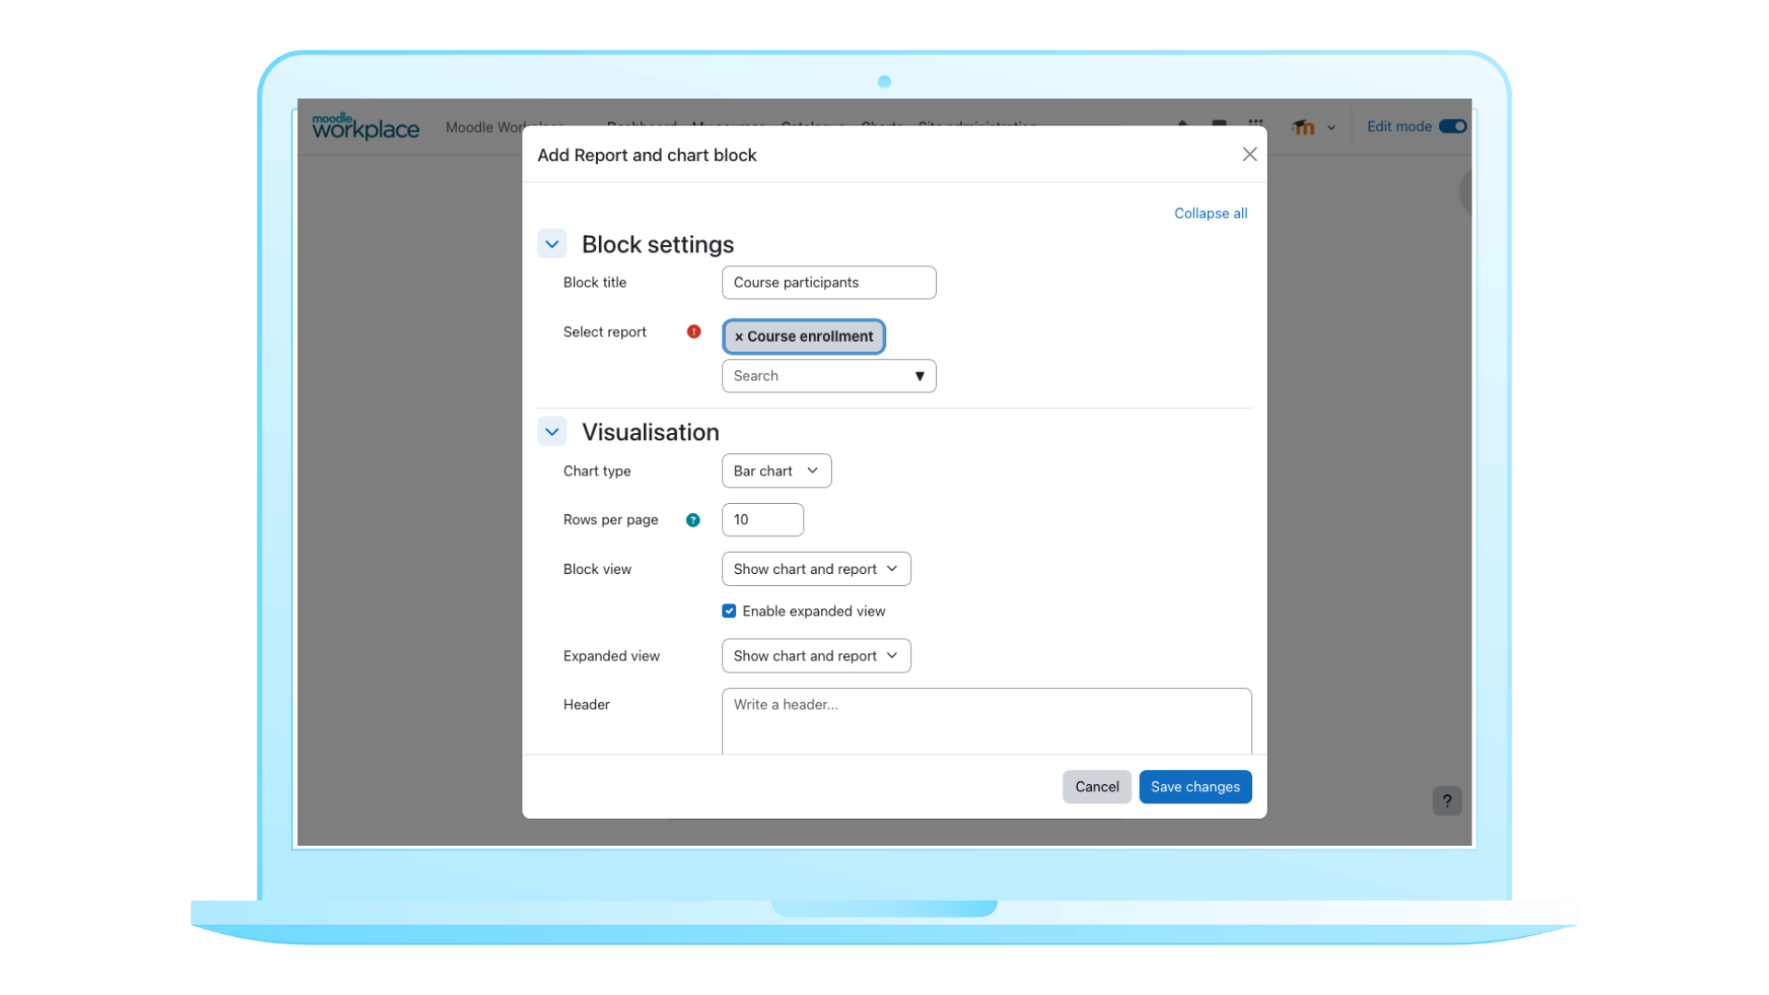Open the Rows per page help icon
The image size is (1769, 995).
[693, 521]
